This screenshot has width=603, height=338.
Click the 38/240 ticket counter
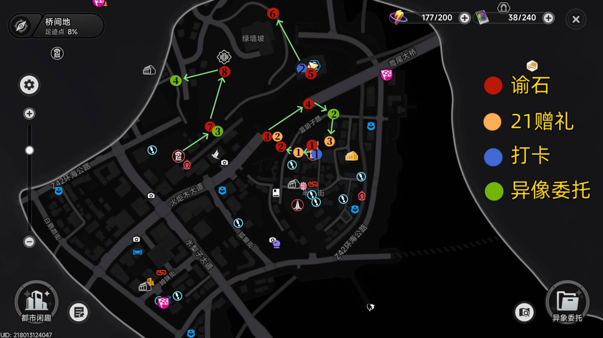pos(522,18)
